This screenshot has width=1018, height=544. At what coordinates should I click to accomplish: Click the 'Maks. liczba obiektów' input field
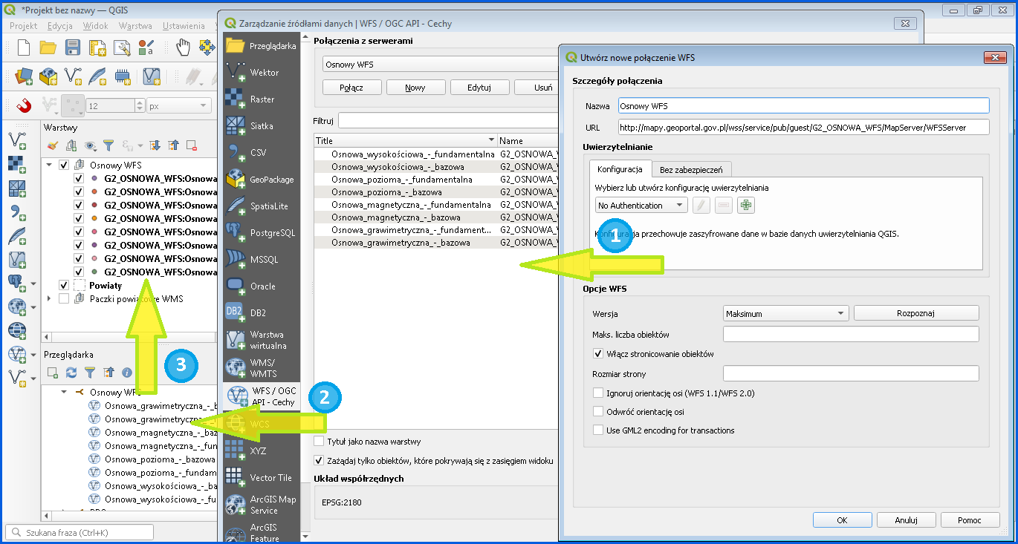coord(850,334)
